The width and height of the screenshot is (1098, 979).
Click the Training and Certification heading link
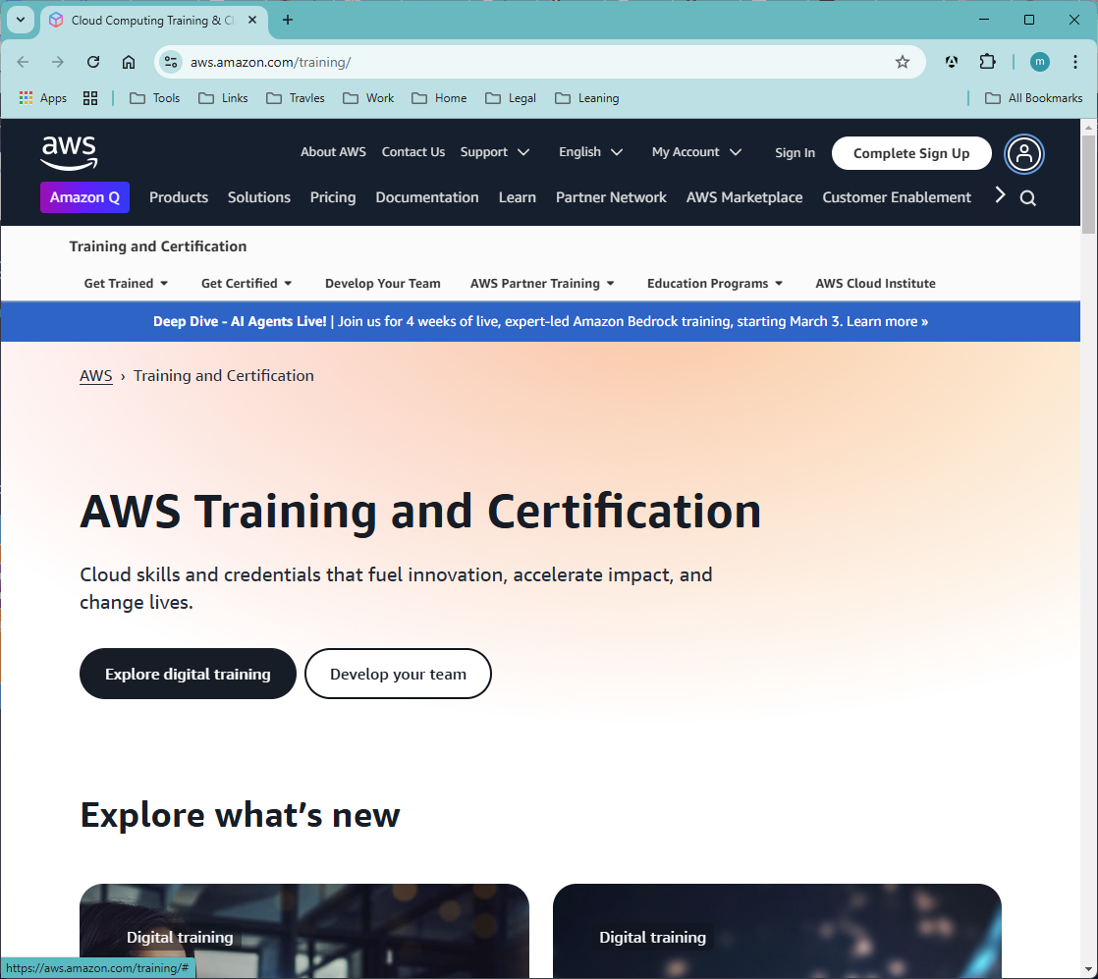coord(158,246)
